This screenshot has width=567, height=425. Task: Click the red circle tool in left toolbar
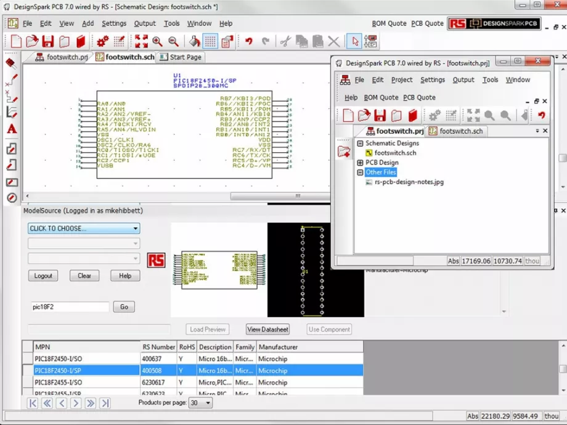[x=12, y=198]
